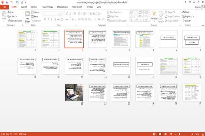Screen dimensions: 205x136
Task: Click the Find binoculars button
Action: click(x=186, y=12)
